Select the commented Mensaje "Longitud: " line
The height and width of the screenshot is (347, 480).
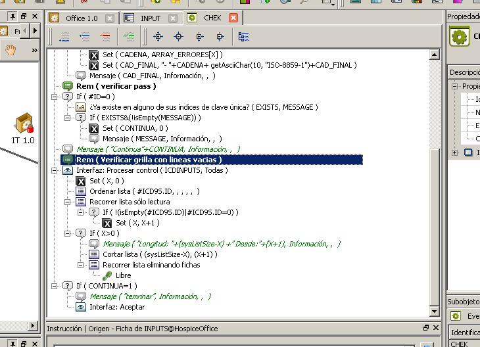coord(222,244)
